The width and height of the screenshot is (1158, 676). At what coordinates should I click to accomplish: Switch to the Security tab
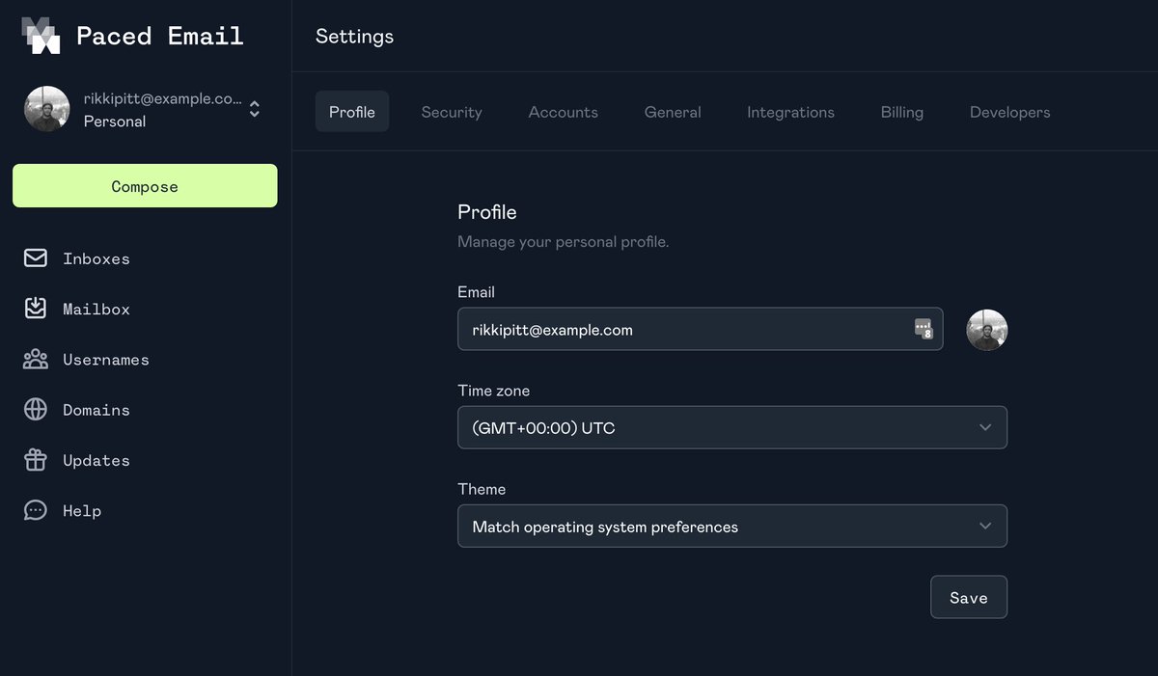point(451,112)
